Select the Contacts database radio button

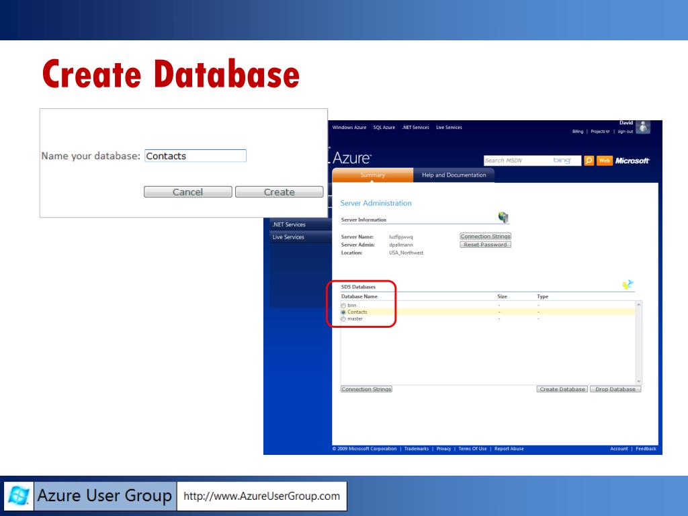pyautogui.click(x=343, y=312)
